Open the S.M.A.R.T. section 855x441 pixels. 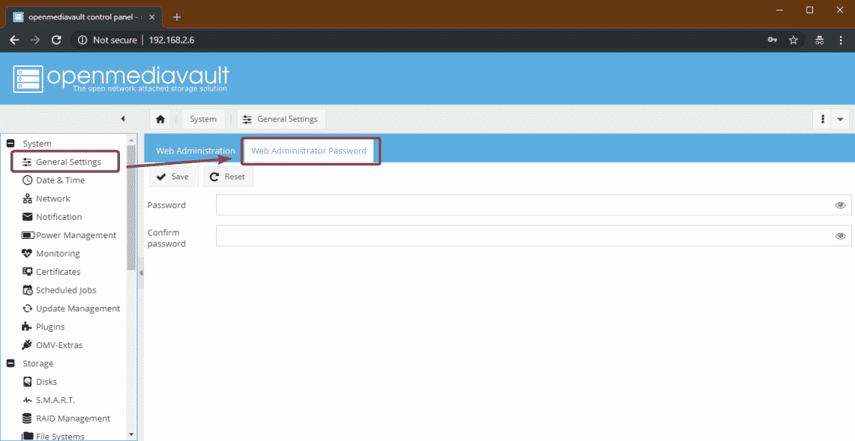coord(48,400)
